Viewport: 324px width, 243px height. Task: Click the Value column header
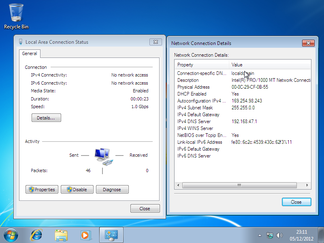coord(270,65)
